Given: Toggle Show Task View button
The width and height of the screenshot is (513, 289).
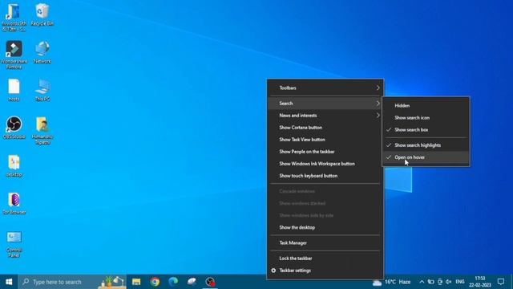Looking at the screenshot, I should pos(325,140).
